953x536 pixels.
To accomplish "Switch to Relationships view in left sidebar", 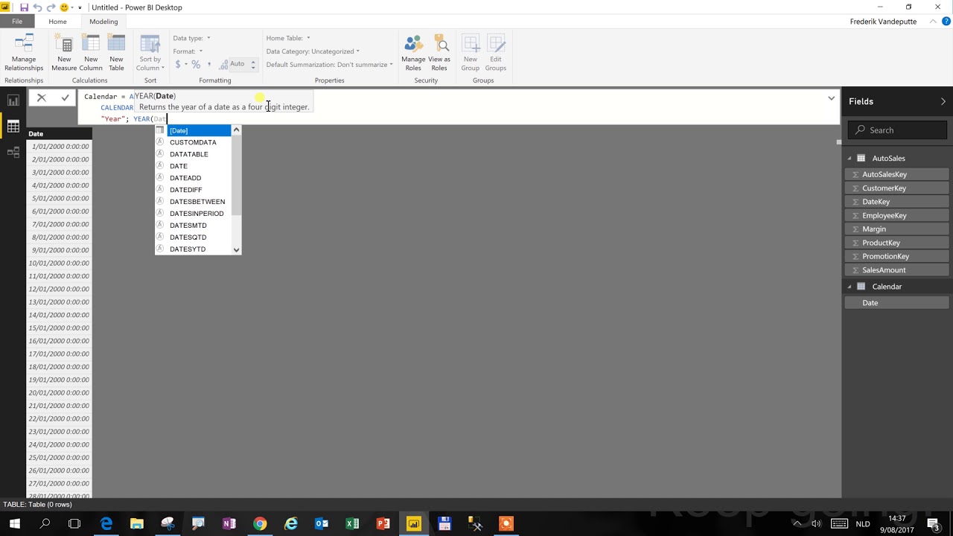I will pos(13,153).
